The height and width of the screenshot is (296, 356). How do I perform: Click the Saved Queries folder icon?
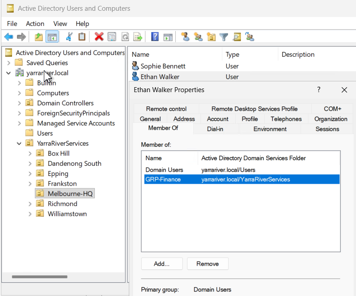pos(19,63)
